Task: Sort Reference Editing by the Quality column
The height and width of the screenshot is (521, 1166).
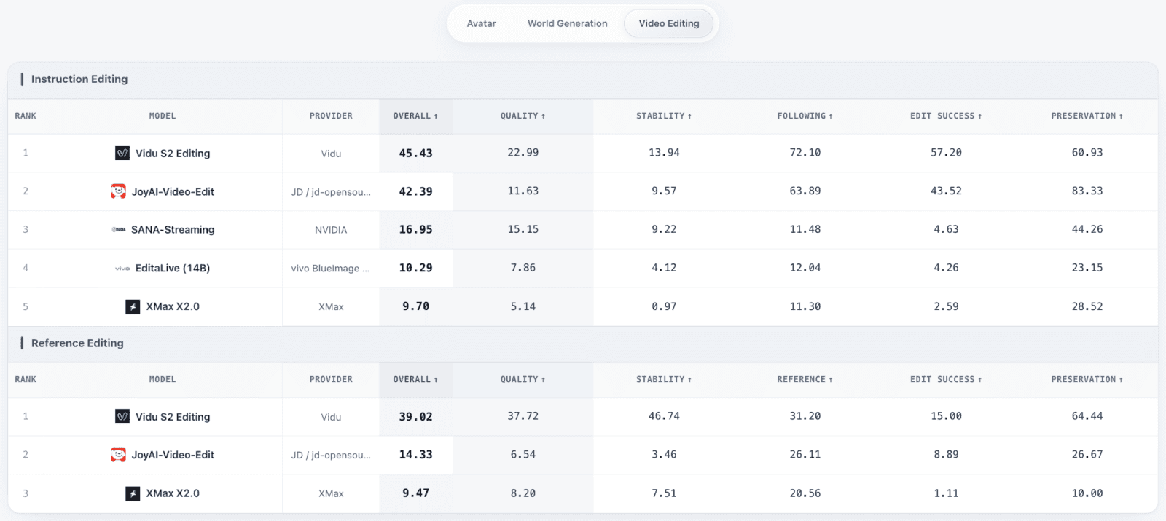Action: (x=523, y=379)
